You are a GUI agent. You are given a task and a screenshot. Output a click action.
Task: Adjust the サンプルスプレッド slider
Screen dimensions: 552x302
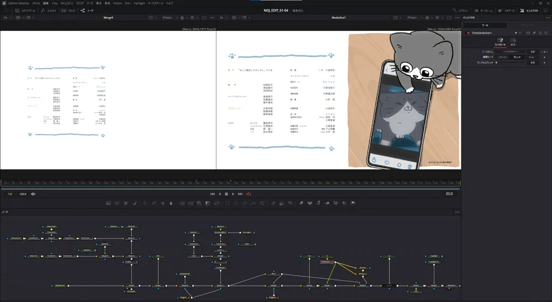(x=509, y=62)
